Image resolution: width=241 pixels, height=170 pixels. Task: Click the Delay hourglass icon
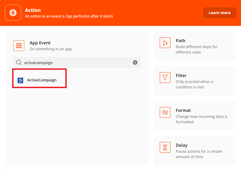tap(165, 147)
